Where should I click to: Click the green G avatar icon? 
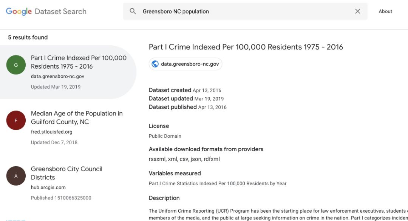point(16,65)
